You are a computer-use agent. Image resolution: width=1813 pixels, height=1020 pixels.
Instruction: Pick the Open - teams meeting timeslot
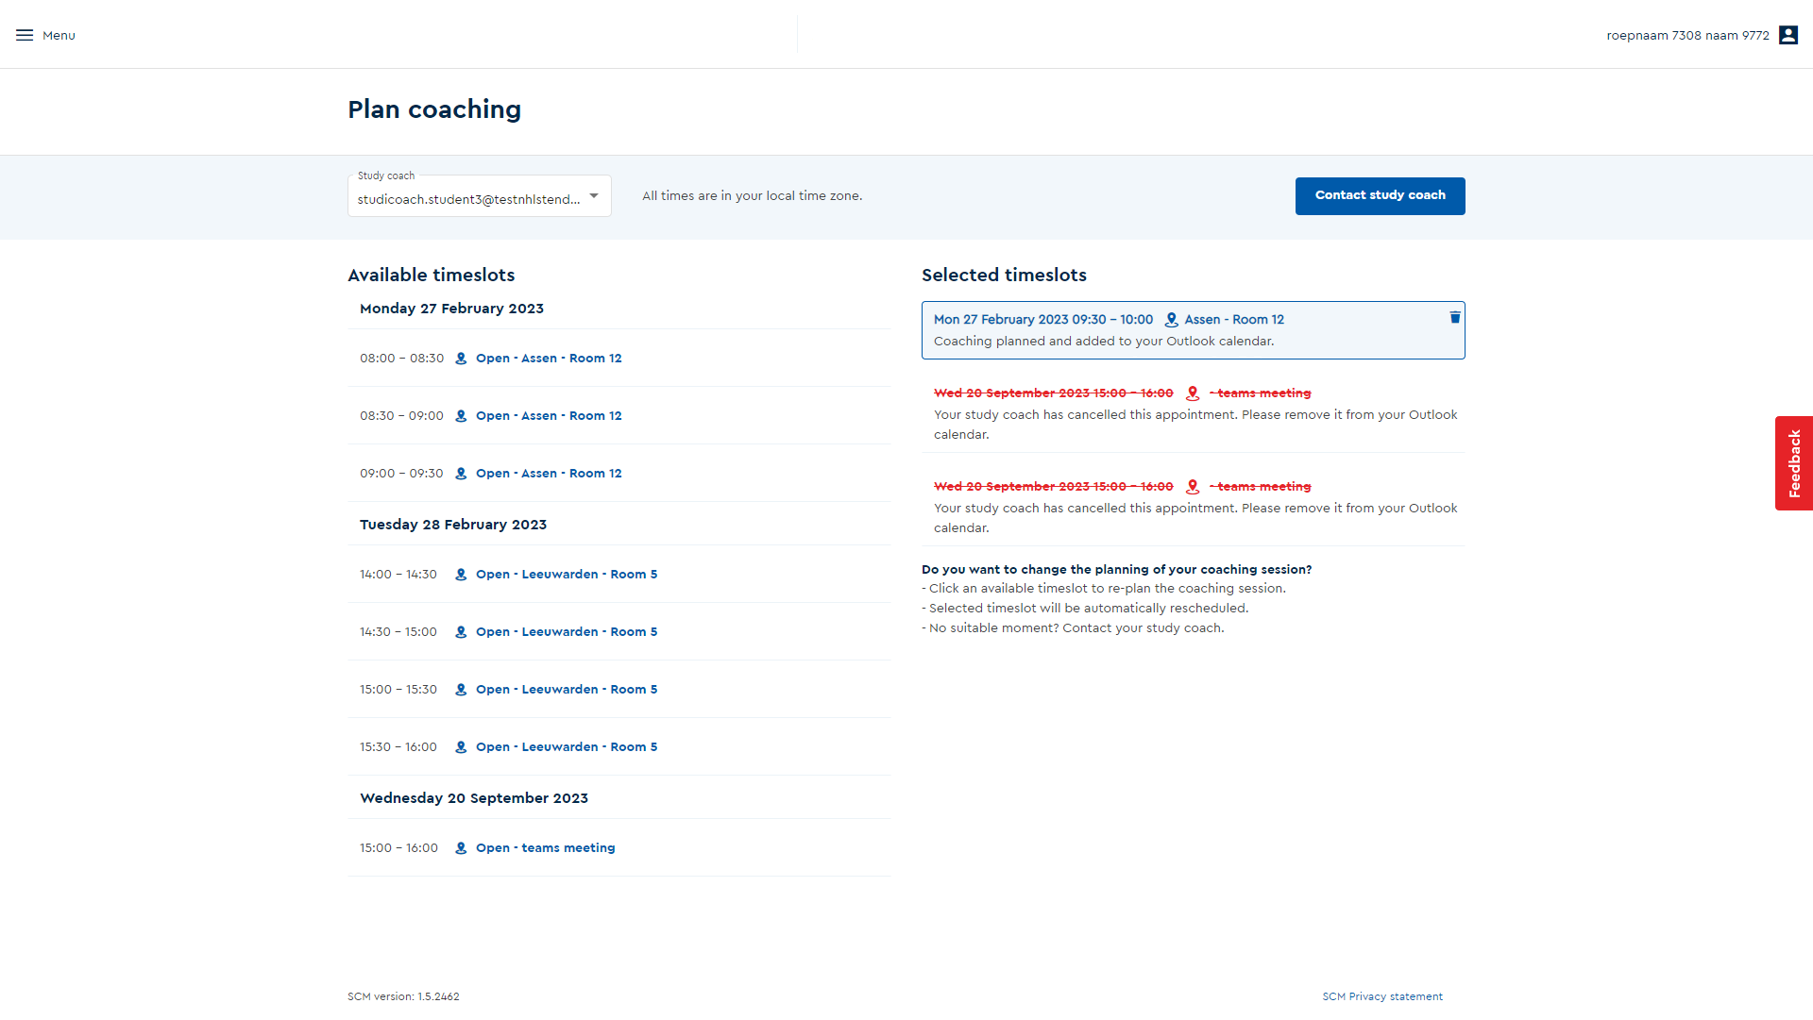[546, 848]
